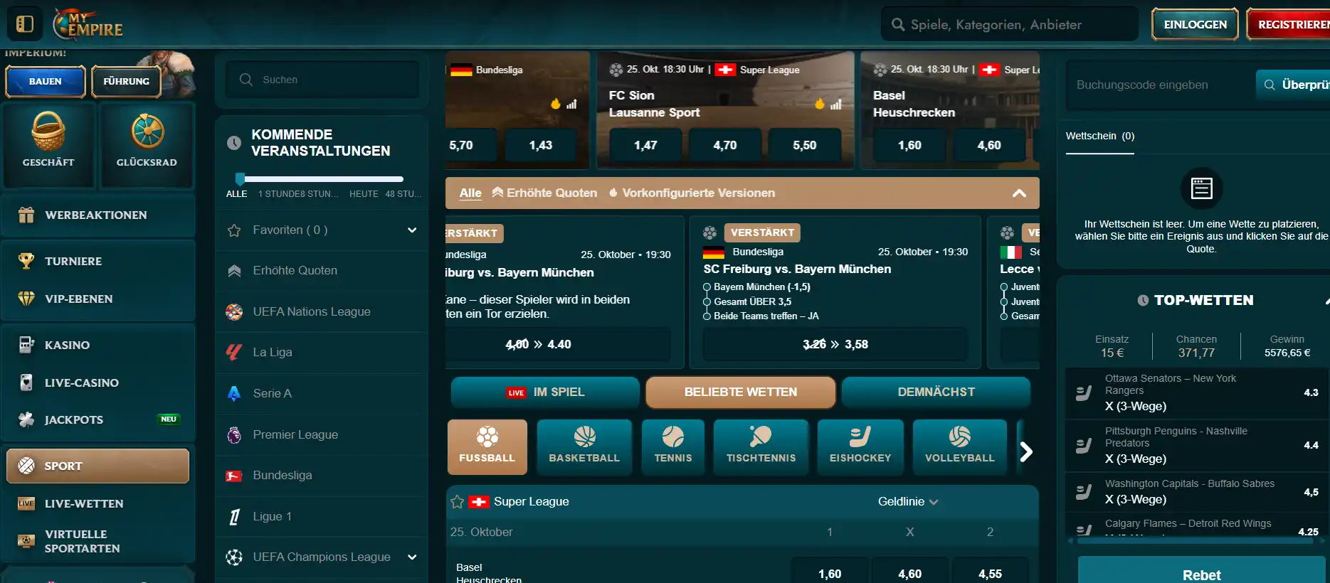The height and width of the screenshot is (583, 1330).
Task: Expand UEFA Champions League chevron
Action: tap(412, 557)
